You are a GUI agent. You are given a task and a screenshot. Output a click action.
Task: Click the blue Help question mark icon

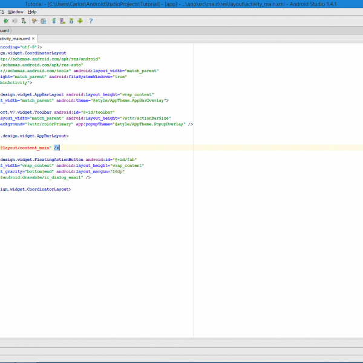(x=91, y=21)
